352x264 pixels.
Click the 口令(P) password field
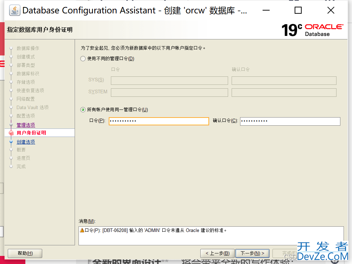click(x=159, y=121)
